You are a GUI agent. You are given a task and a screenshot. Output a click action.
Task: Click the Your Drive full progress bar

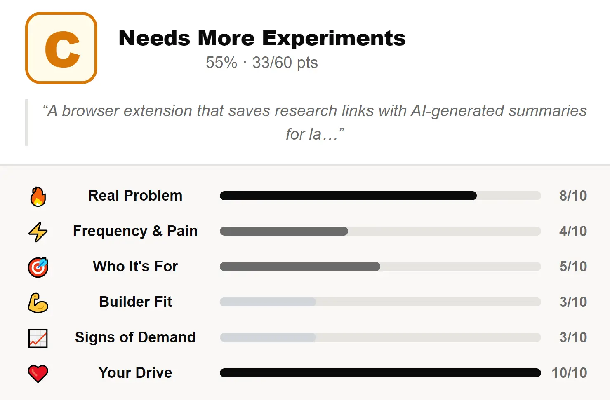pos(380,373)
